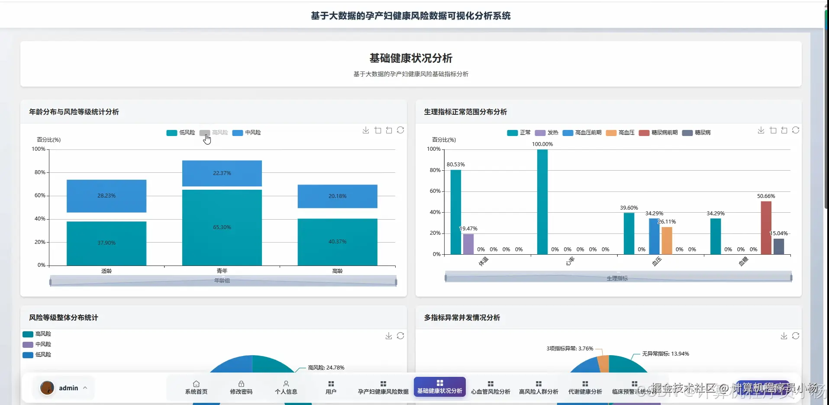Download the risk level distribution pie chart
Viewport: 829px width, 405px height.
tap(389, 336)
